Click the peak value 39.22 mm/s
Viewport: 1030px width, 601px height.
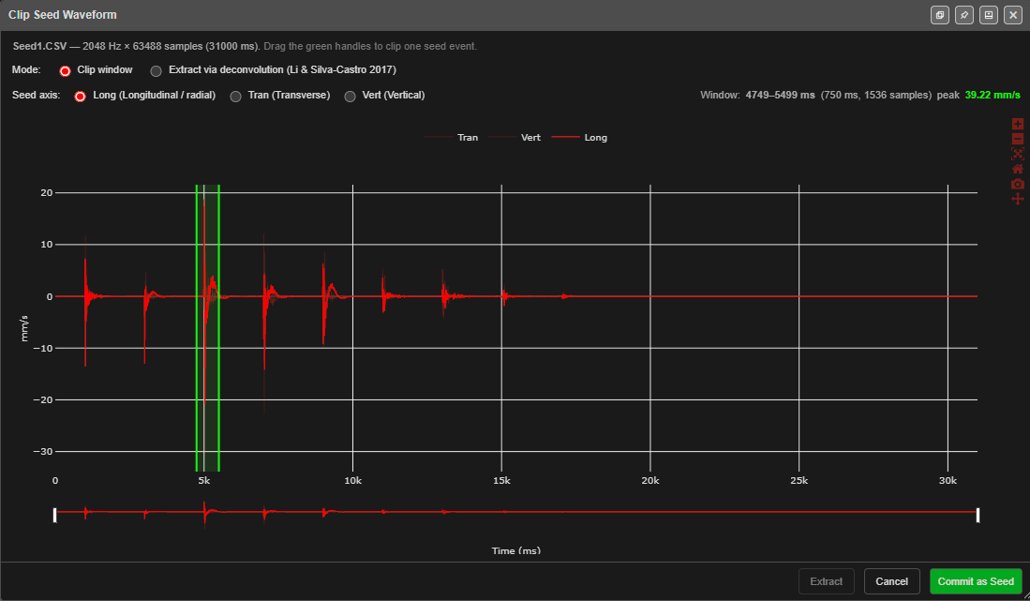992,96
